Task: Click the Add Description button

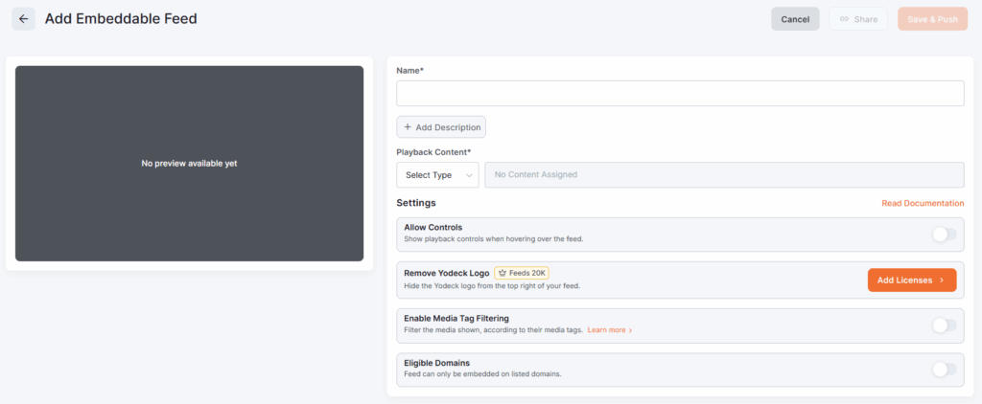Action: click(x=441, y=127)
